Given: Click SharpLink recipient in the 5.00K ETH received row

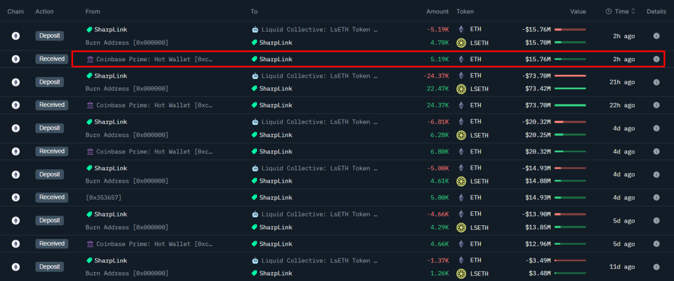Looking at the screenshot, I should [275, 197].
